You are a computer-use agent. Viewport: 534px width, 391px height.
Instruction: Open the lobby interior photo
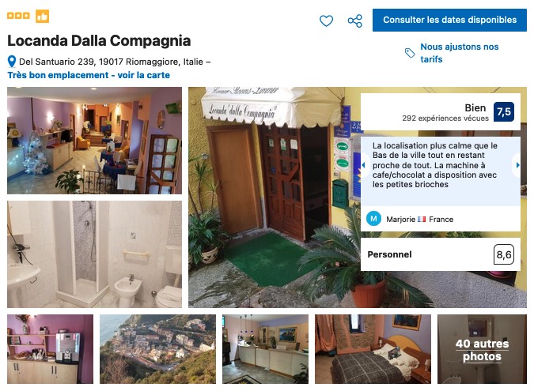94,141
